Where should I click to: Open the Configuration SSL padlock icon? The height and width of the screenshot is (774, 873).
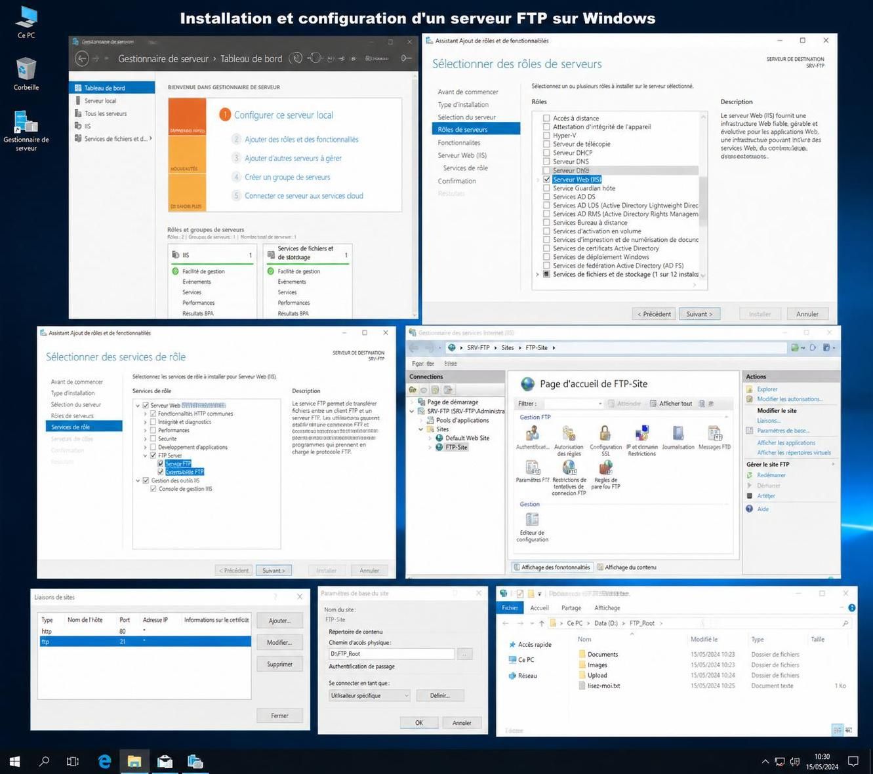[x=605, y=433]
